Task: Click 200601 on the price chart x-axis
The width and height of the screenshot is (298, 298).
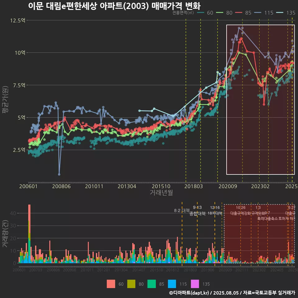Action: pyautogui.click(x=28, y=186)
